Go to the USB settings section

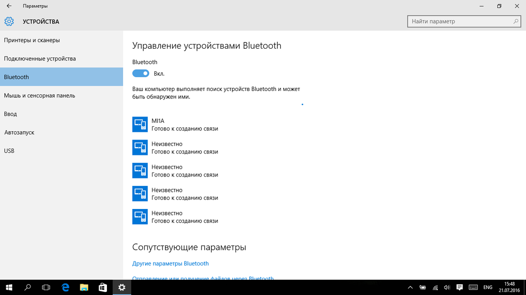point(9,151)
